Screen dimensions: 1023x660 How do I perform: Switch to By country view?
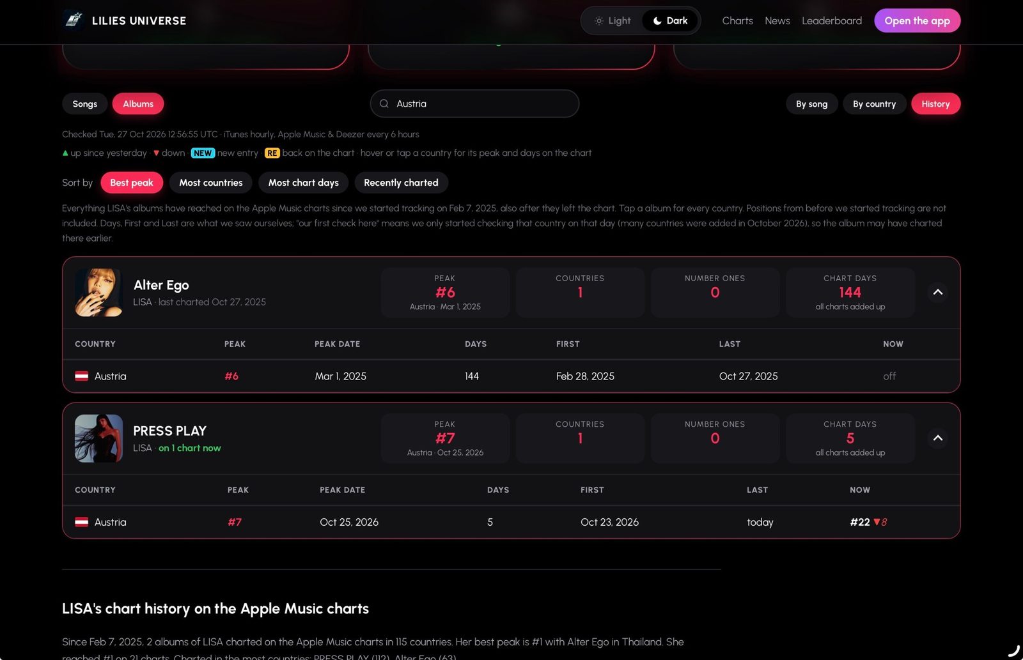(x=874, y=104)
